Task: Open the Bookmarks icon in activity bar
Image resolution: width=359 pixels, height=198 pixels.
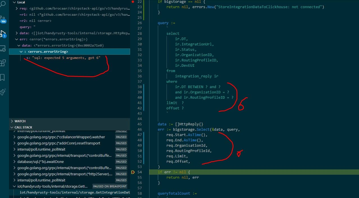Action: 3,77
